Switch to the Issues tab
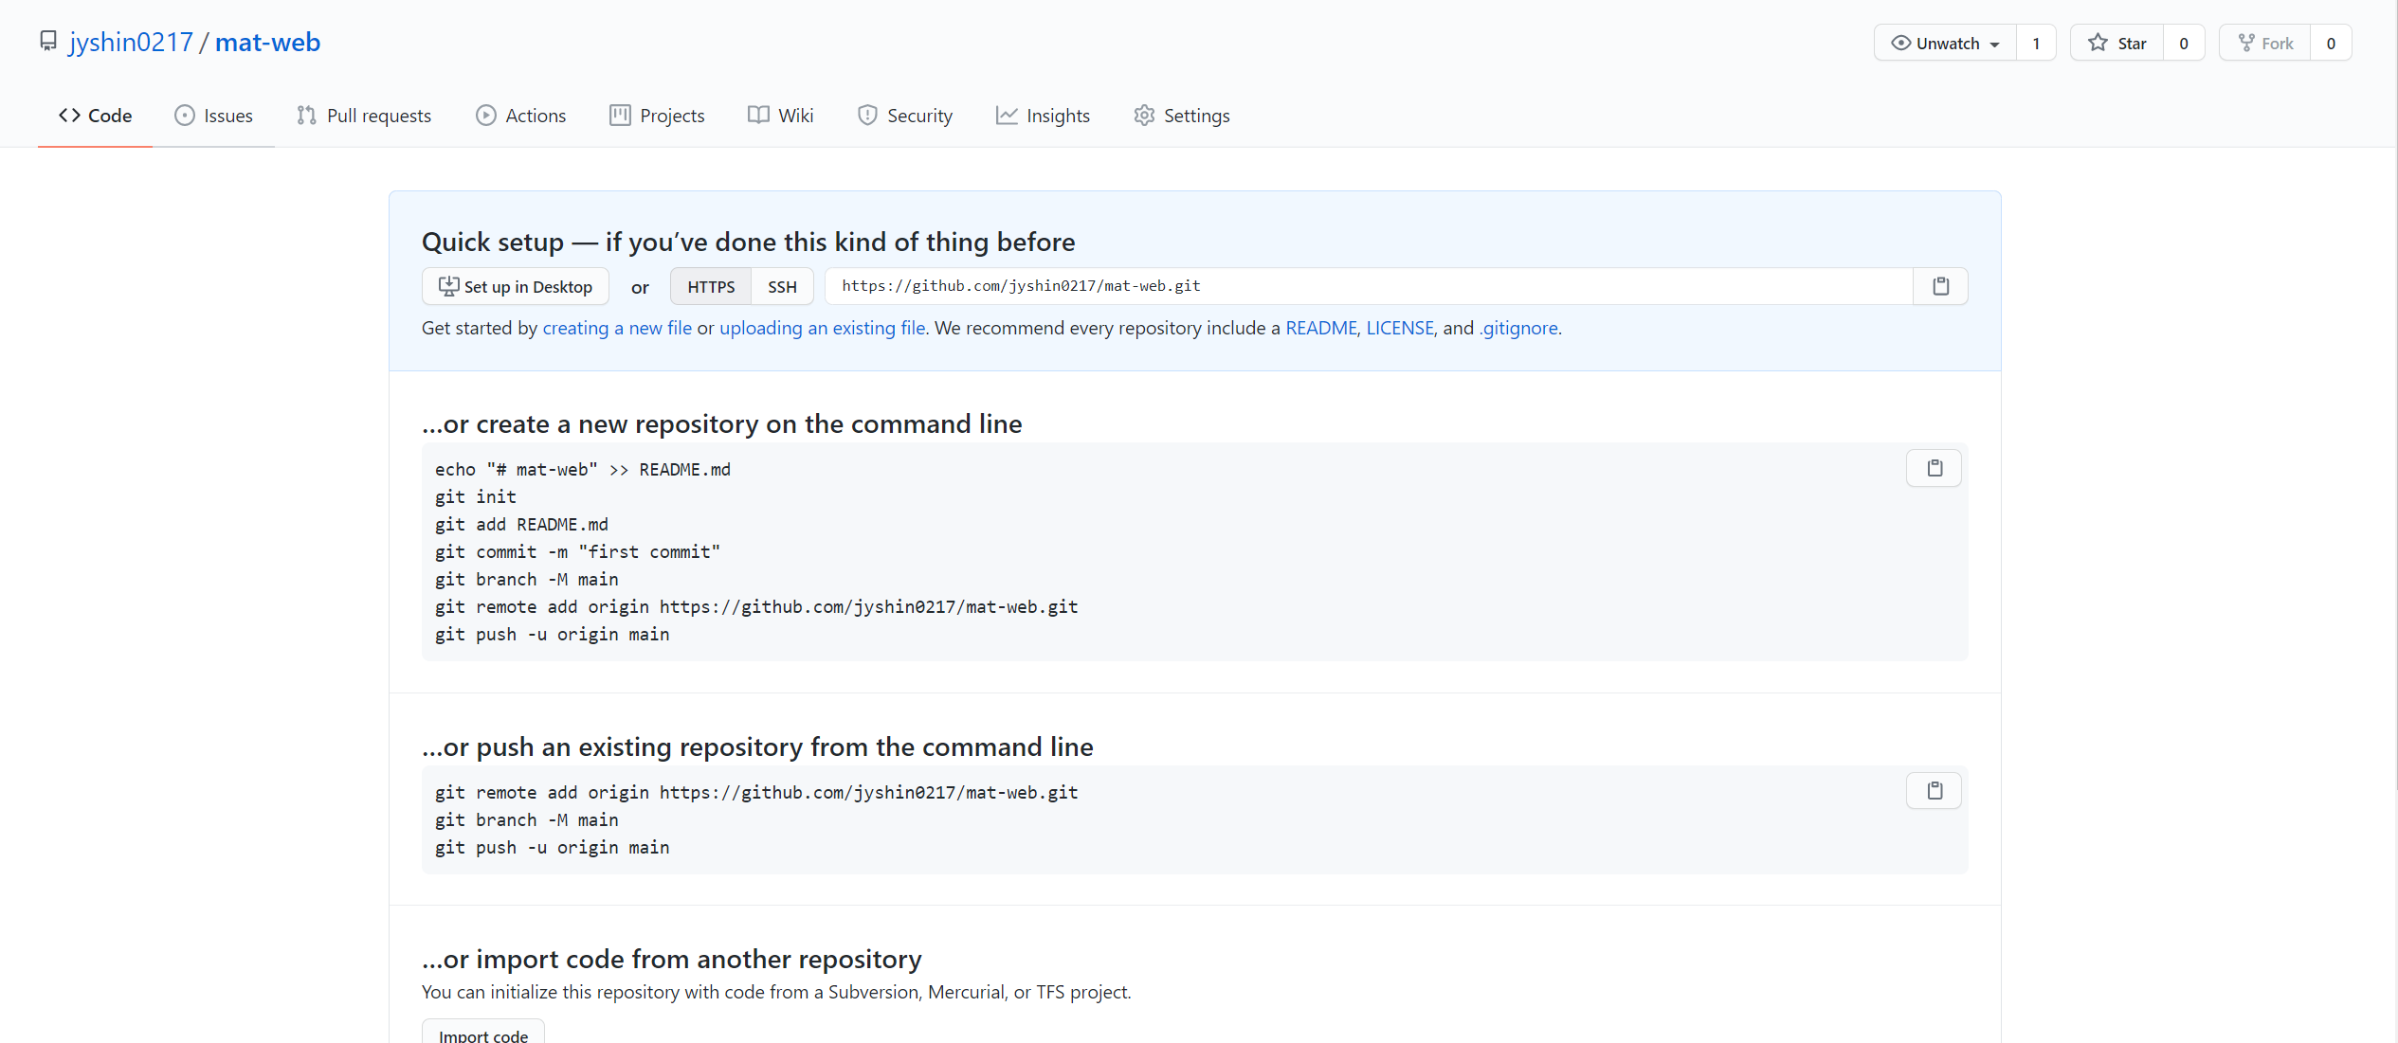The image size is (2398, 1043). click(x=213, y=116)
